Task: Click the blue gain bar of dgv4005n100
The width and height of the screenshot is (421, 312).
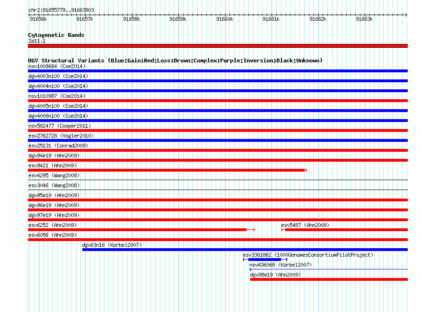Action: pyautogui.click(x=218, y=111)
